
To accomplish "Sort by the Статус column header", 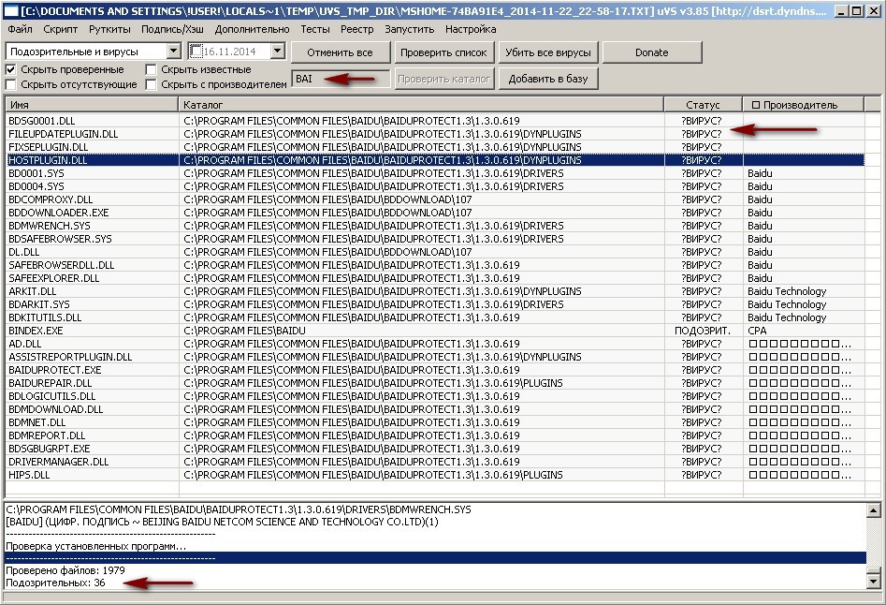I will (x=703, y=105).
